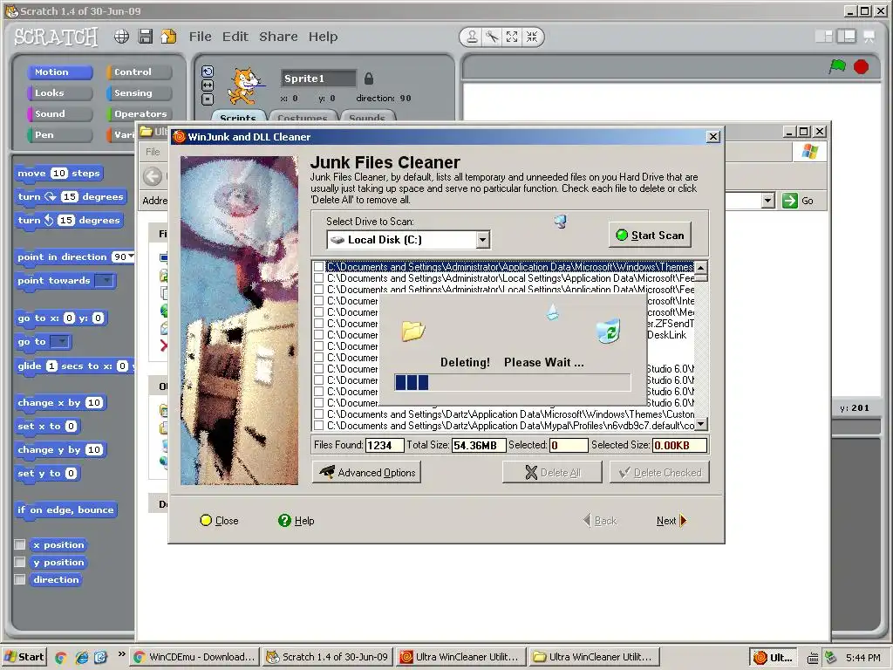Select the Control block category
Image resolution: width=893 pixels, height=670 pixels.
click(x=139, y=72)
